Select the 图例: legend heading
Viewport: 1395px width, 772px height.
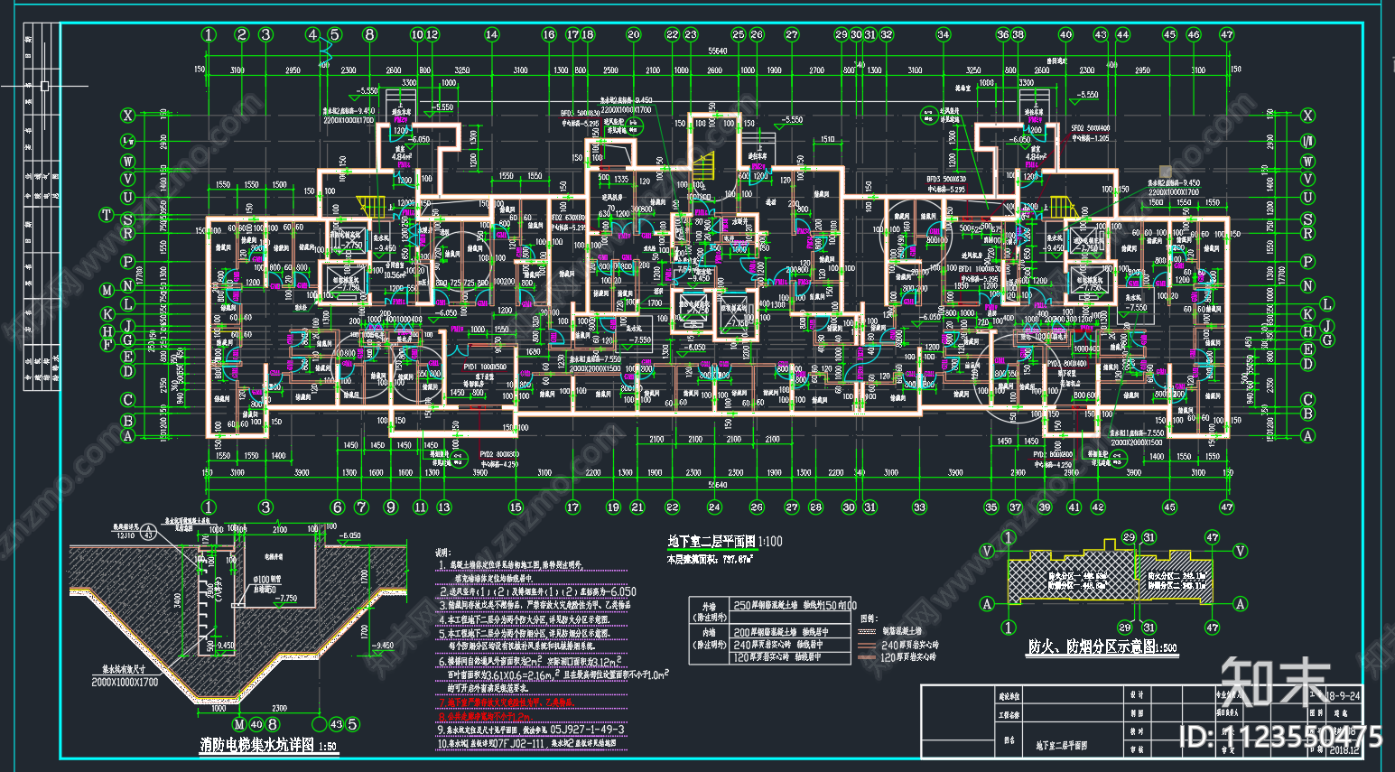point(869,619)
